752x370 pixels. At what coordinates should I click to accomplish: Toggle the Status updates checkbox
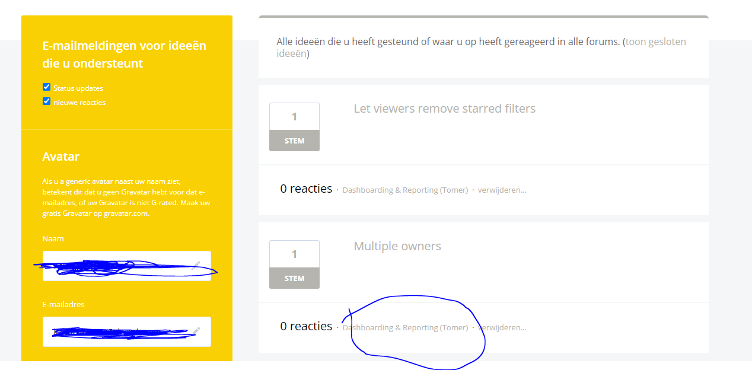coord(47,87)
